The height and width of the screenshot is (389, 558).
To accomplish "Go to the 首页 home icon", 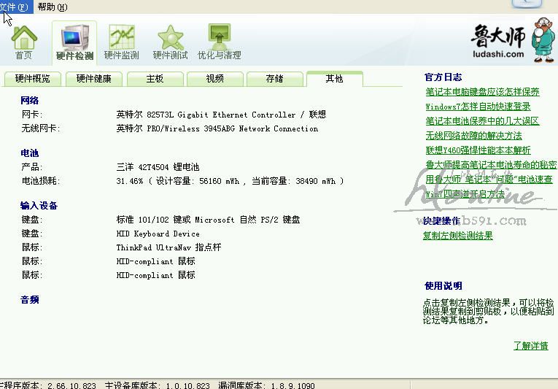I will click(24, 42).
